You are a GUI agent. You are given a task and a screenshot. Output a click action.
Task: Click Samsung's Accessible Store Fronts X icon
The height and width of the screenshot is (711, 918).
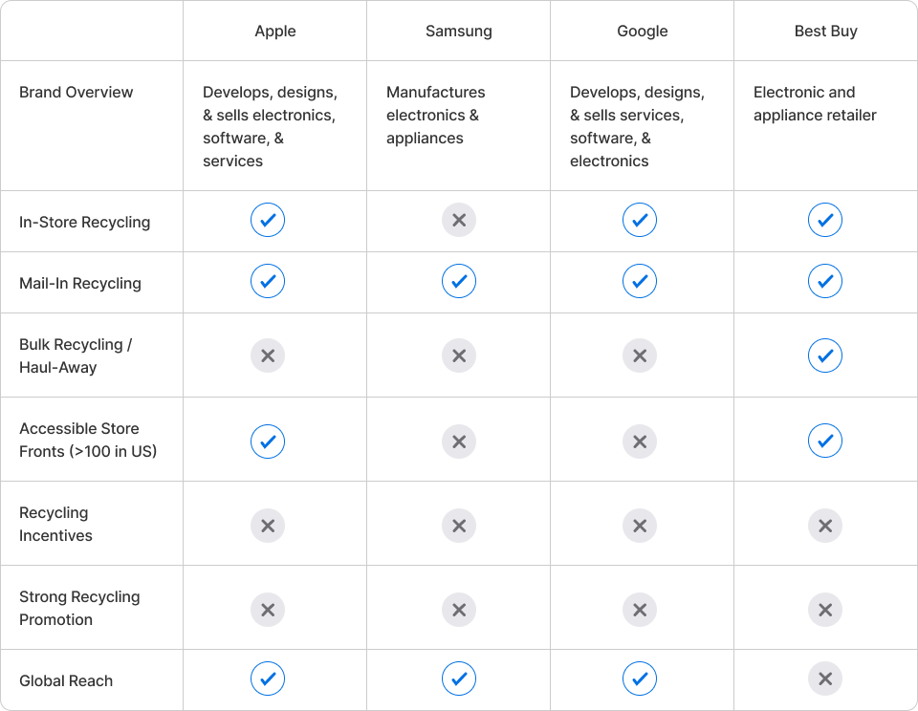(459, 442)
